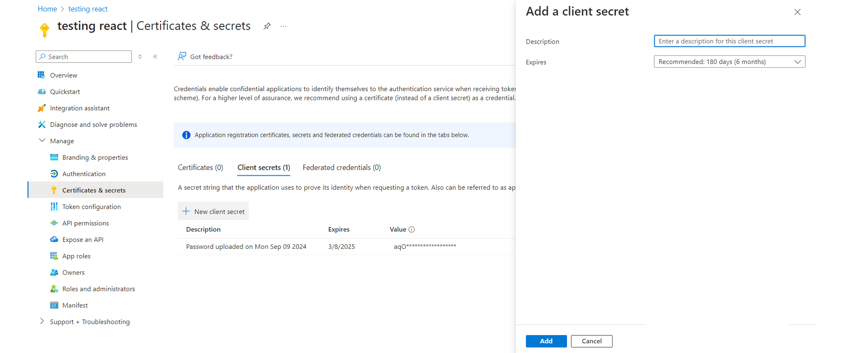This screenshot has height=353, width=851.
Task: Click the Quickstart cloud icon
Action: (41, 91)
